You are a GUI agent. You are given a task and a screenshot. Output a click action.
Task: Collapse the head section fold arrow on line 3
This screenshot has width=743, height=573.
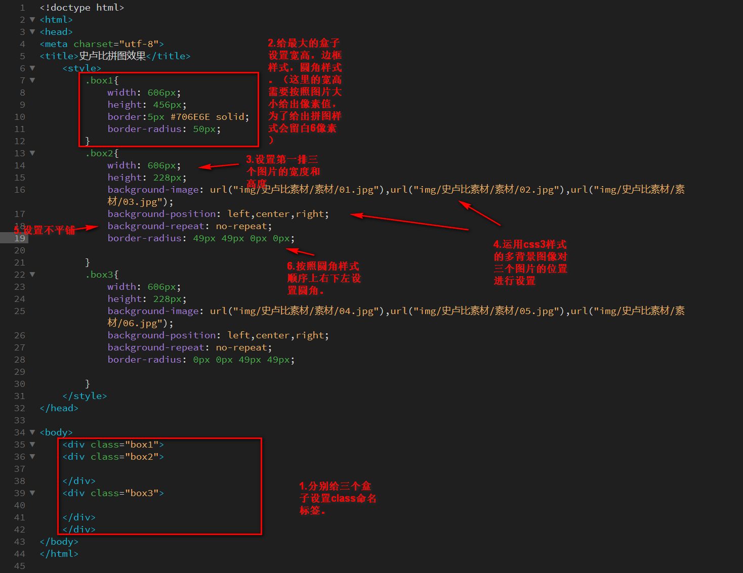pyautogui.click(x=32, y=32)
